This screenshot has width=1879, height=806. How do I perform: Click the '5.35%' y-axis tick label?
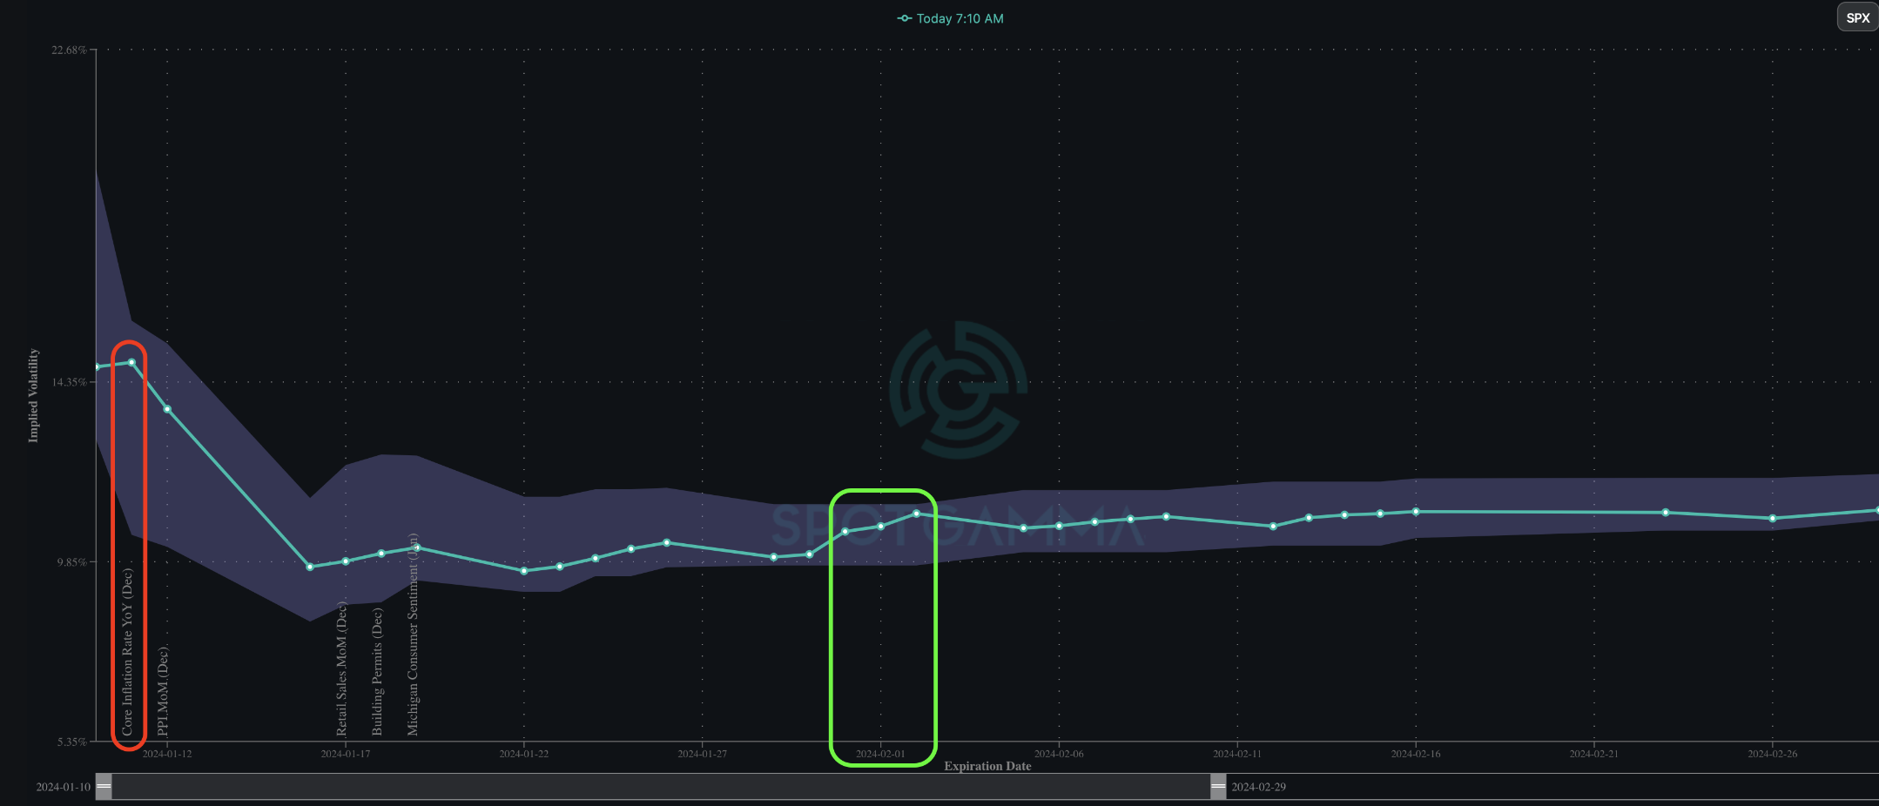pos(72,742)
